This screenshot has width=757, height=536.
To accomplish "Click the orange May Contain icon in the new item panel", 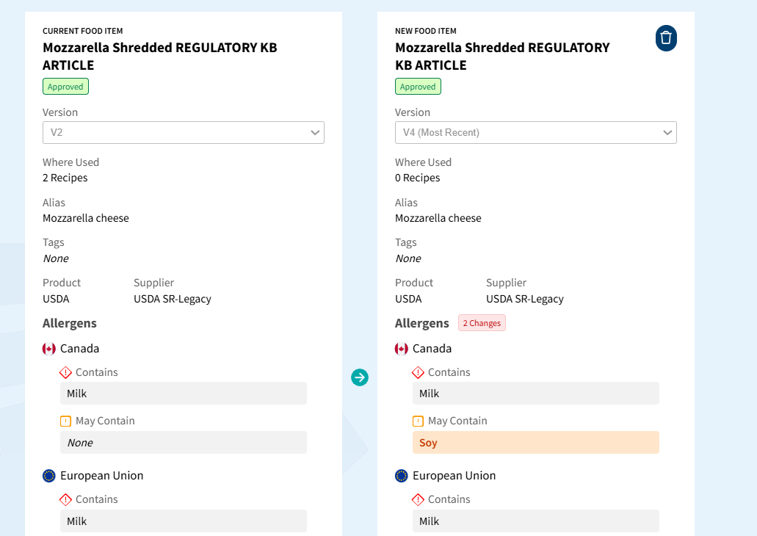I will [x=419, y=421].
